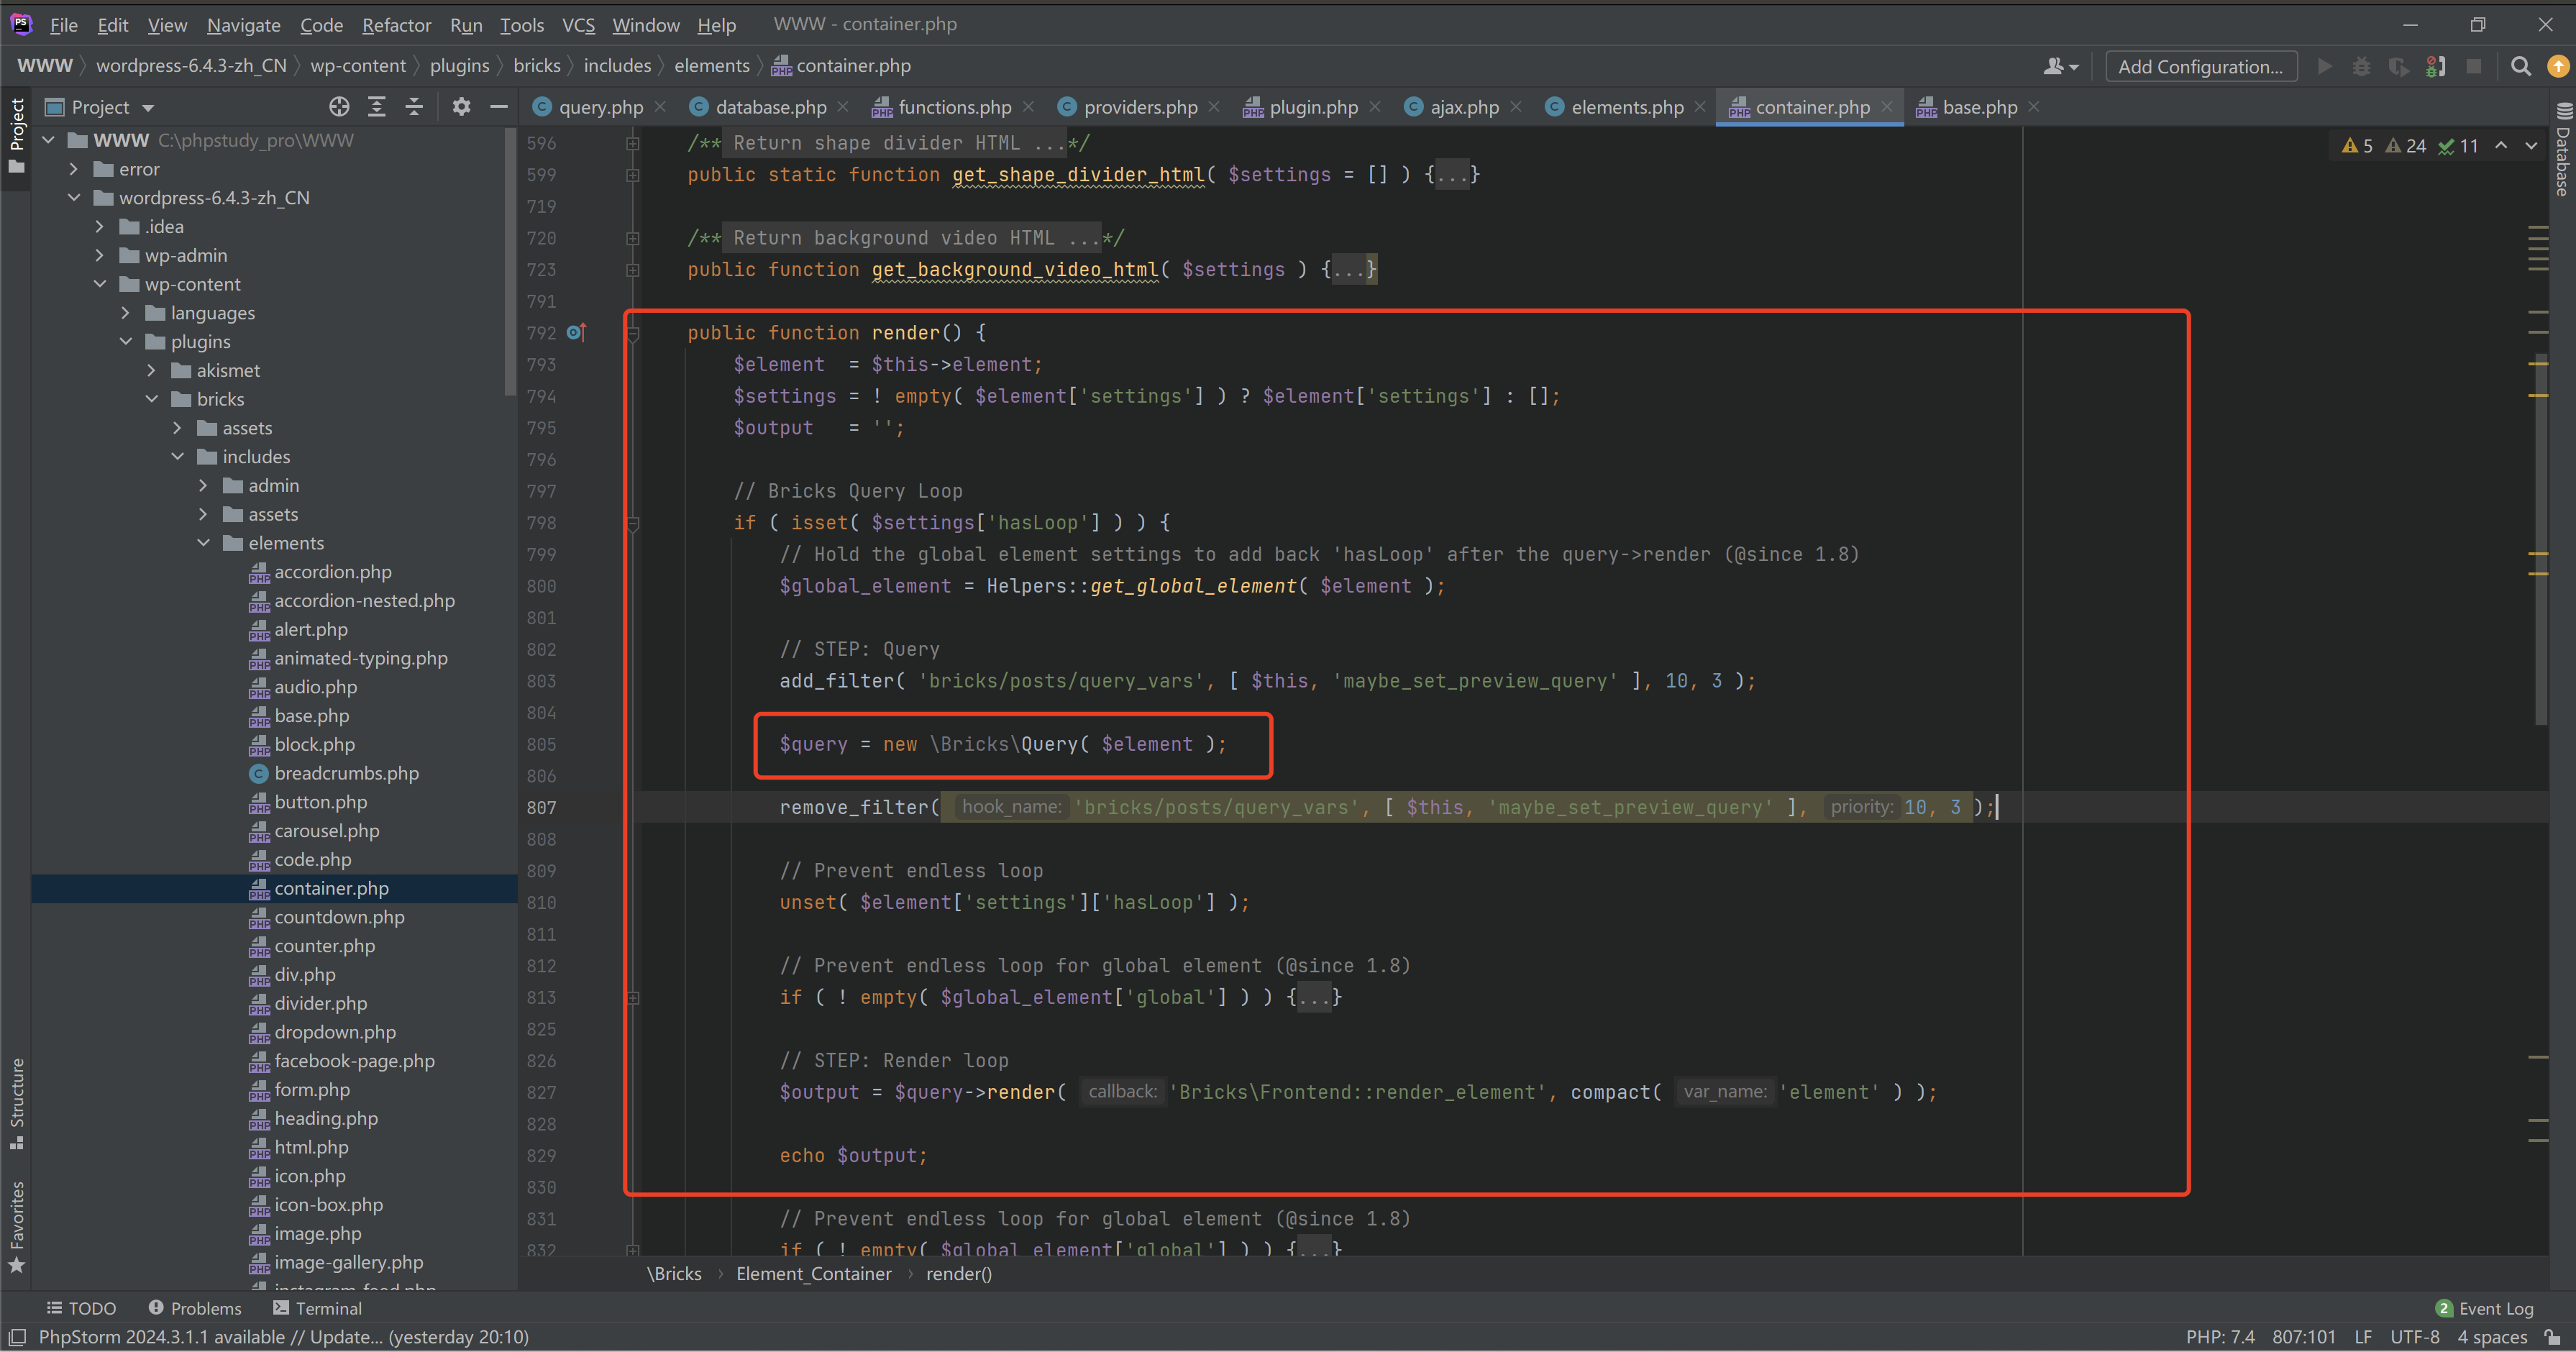This screenshot has width=2576, height=1352.
Task: Click the orange IDE update arrow icon
Action: pyautogui.click(x=2558, y=67)
